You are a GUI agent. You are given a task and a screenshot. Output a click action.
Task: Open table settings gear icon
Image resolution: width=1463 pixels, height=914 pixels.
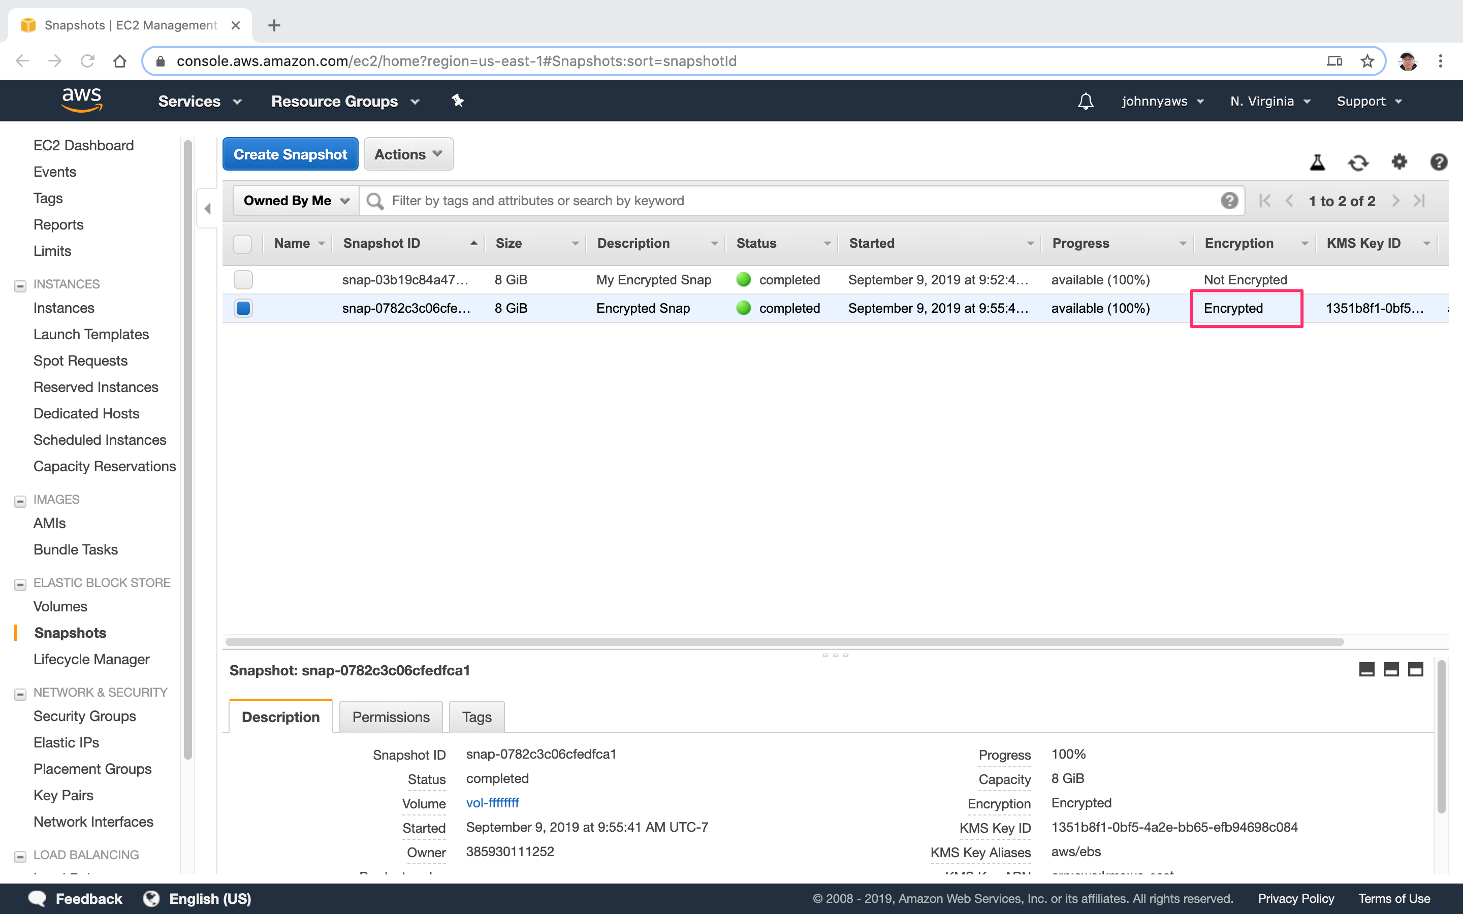[x=1399, y=161]
